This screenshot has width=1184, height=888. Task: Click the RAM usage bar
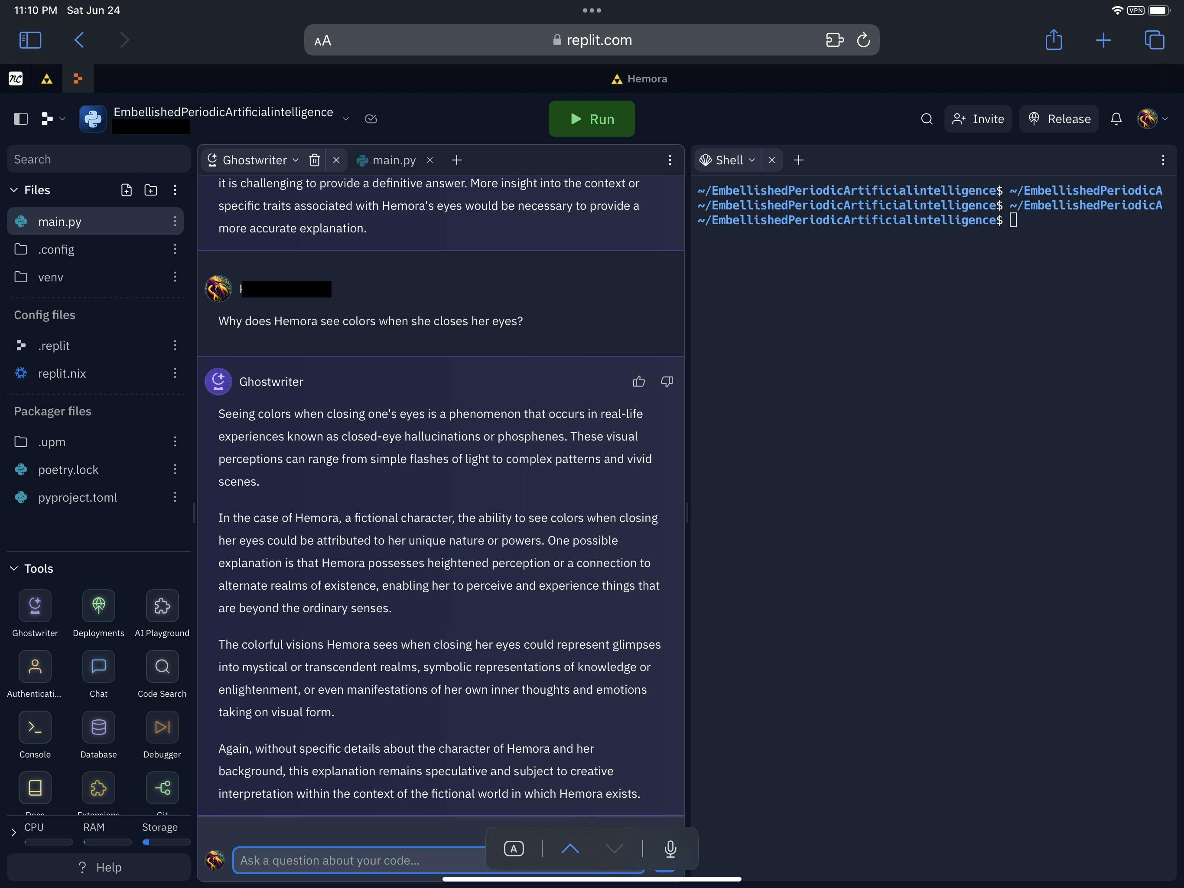click(x=107, y=842)
